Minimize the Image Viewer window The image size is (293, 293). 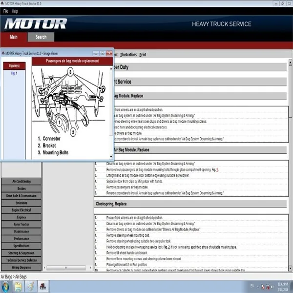click(x=96, y=53)
